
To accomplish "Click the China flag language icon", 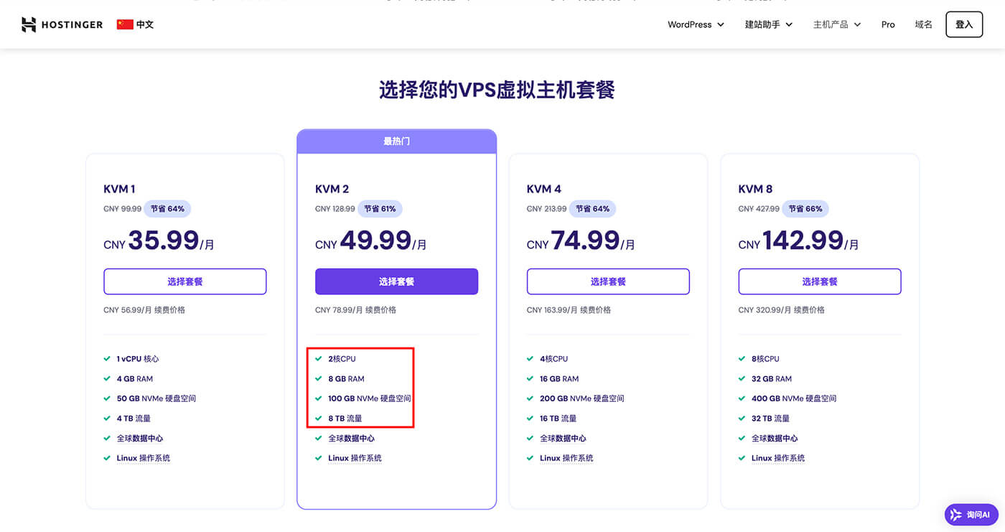I will coord(125,24).
